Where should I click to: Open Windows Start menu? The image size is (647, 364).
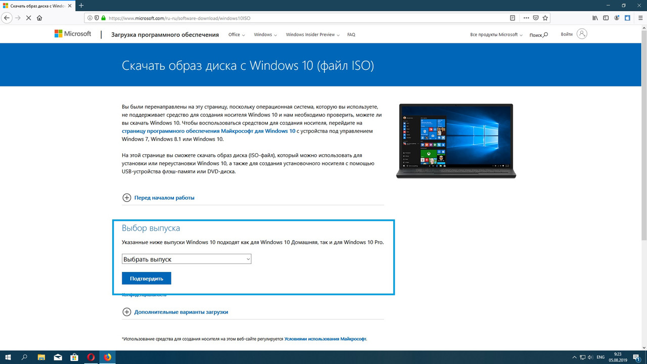point(8,357)
